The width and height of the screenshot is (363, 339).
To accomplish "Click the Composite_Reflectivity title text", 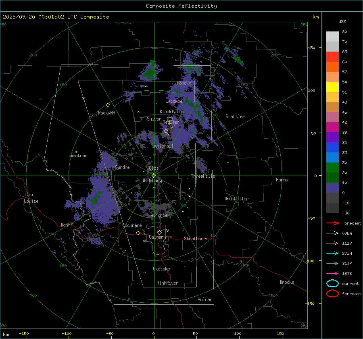I will [181, 6].
